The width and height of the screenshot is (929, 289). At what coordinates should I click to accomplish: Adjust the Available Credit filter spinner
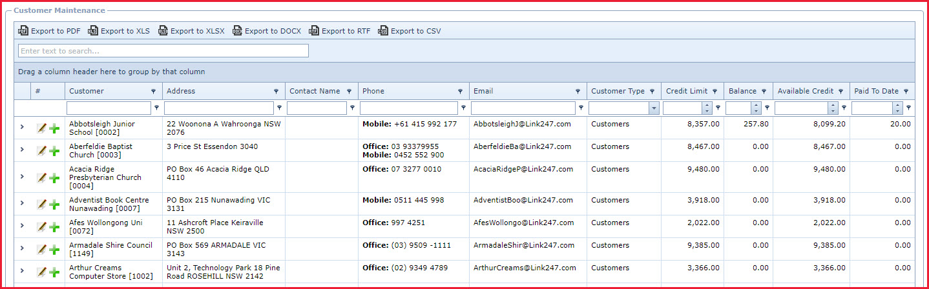[x=833, y=108]
